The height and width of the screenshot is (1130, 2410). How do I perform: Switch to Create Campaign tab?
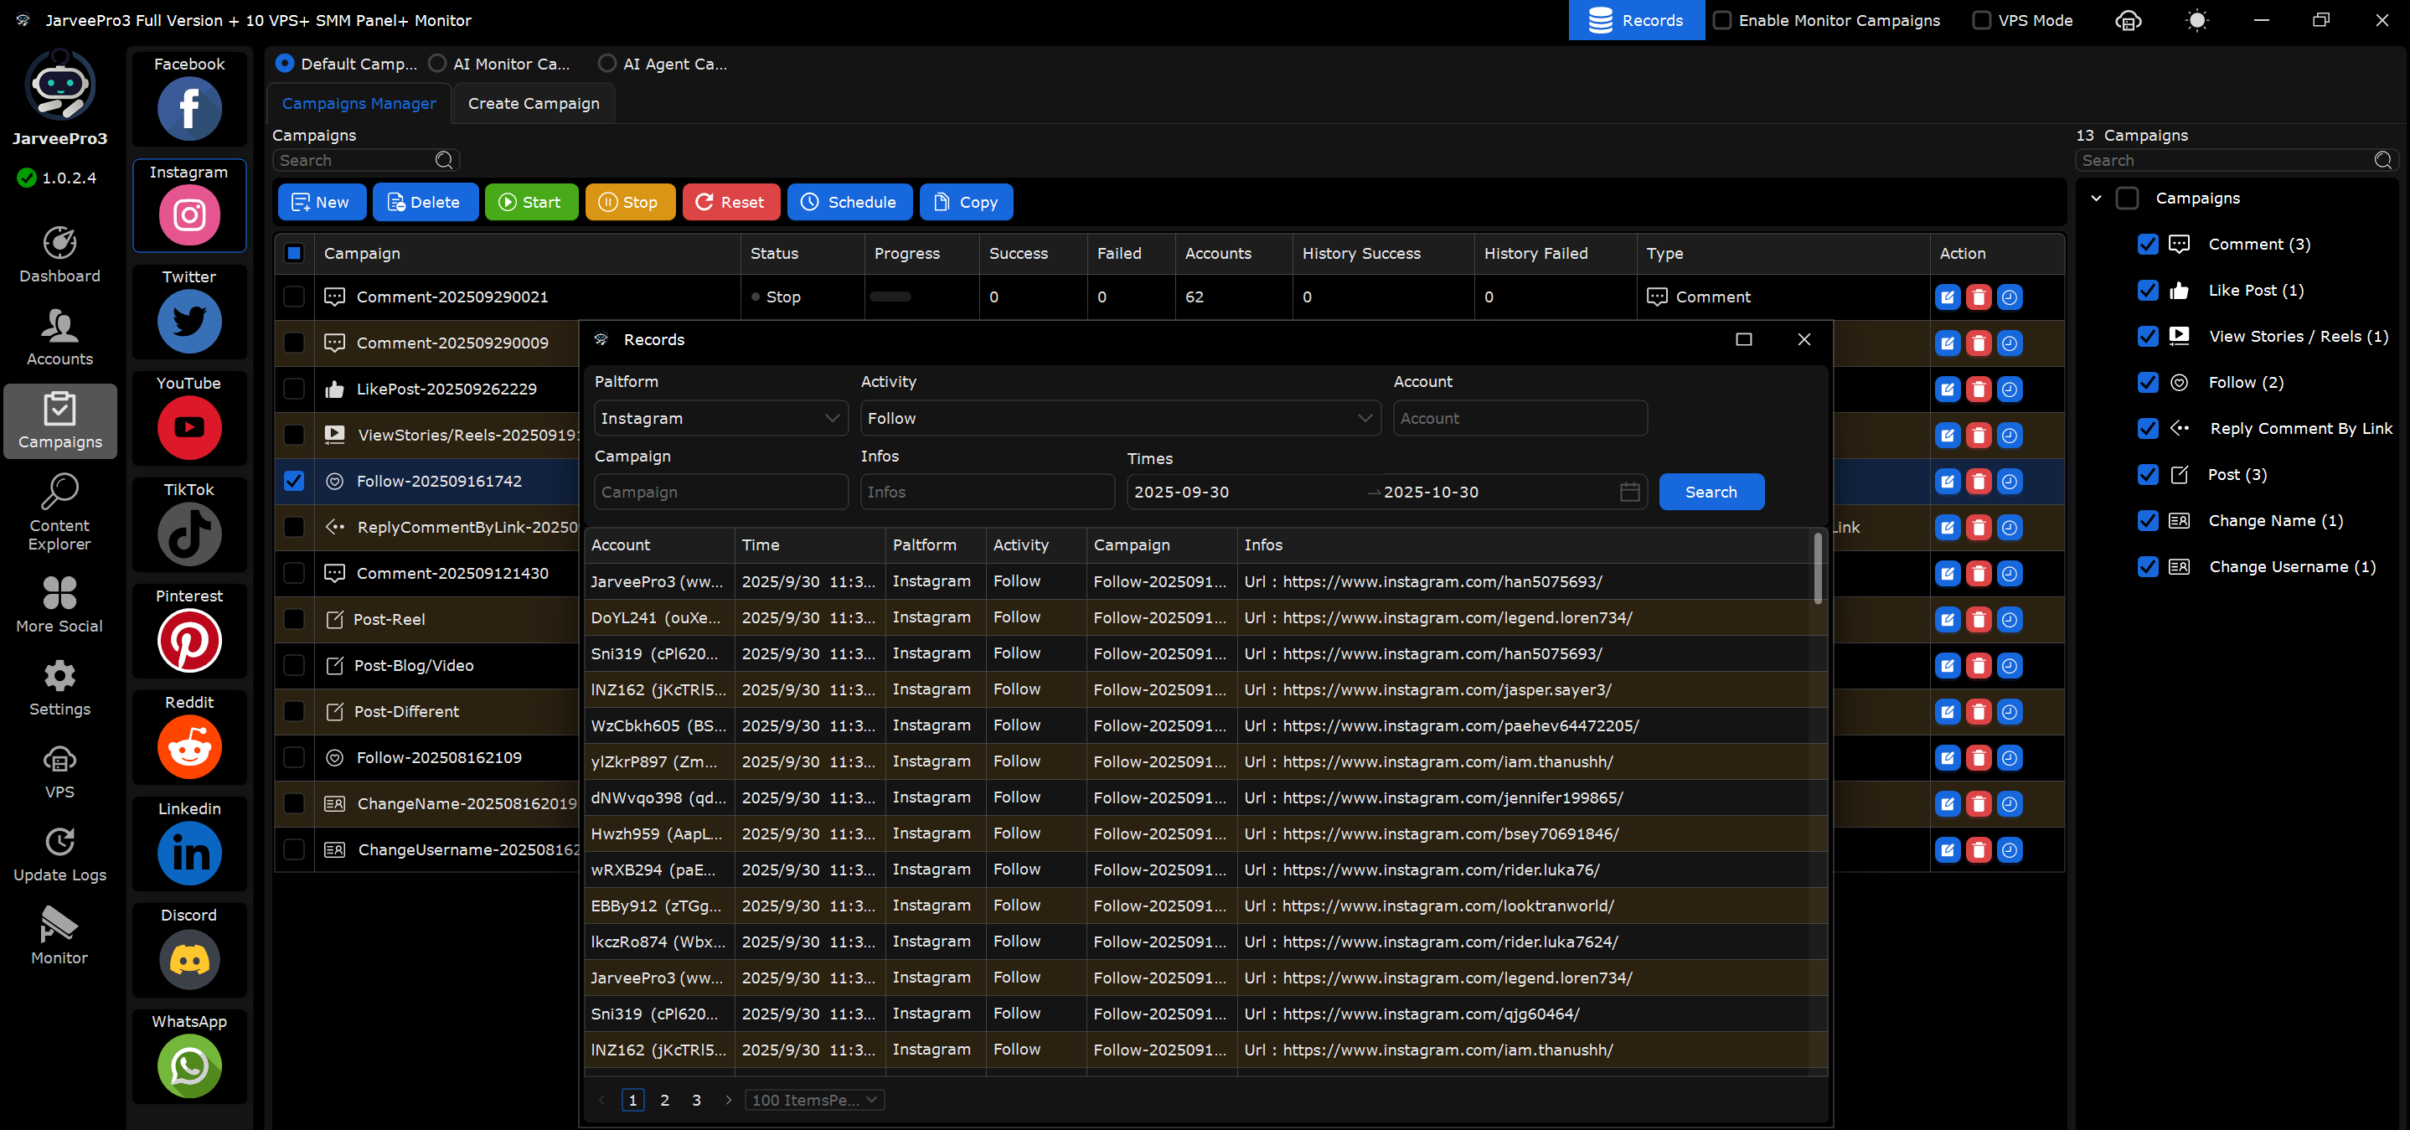[x=534, y=104]
